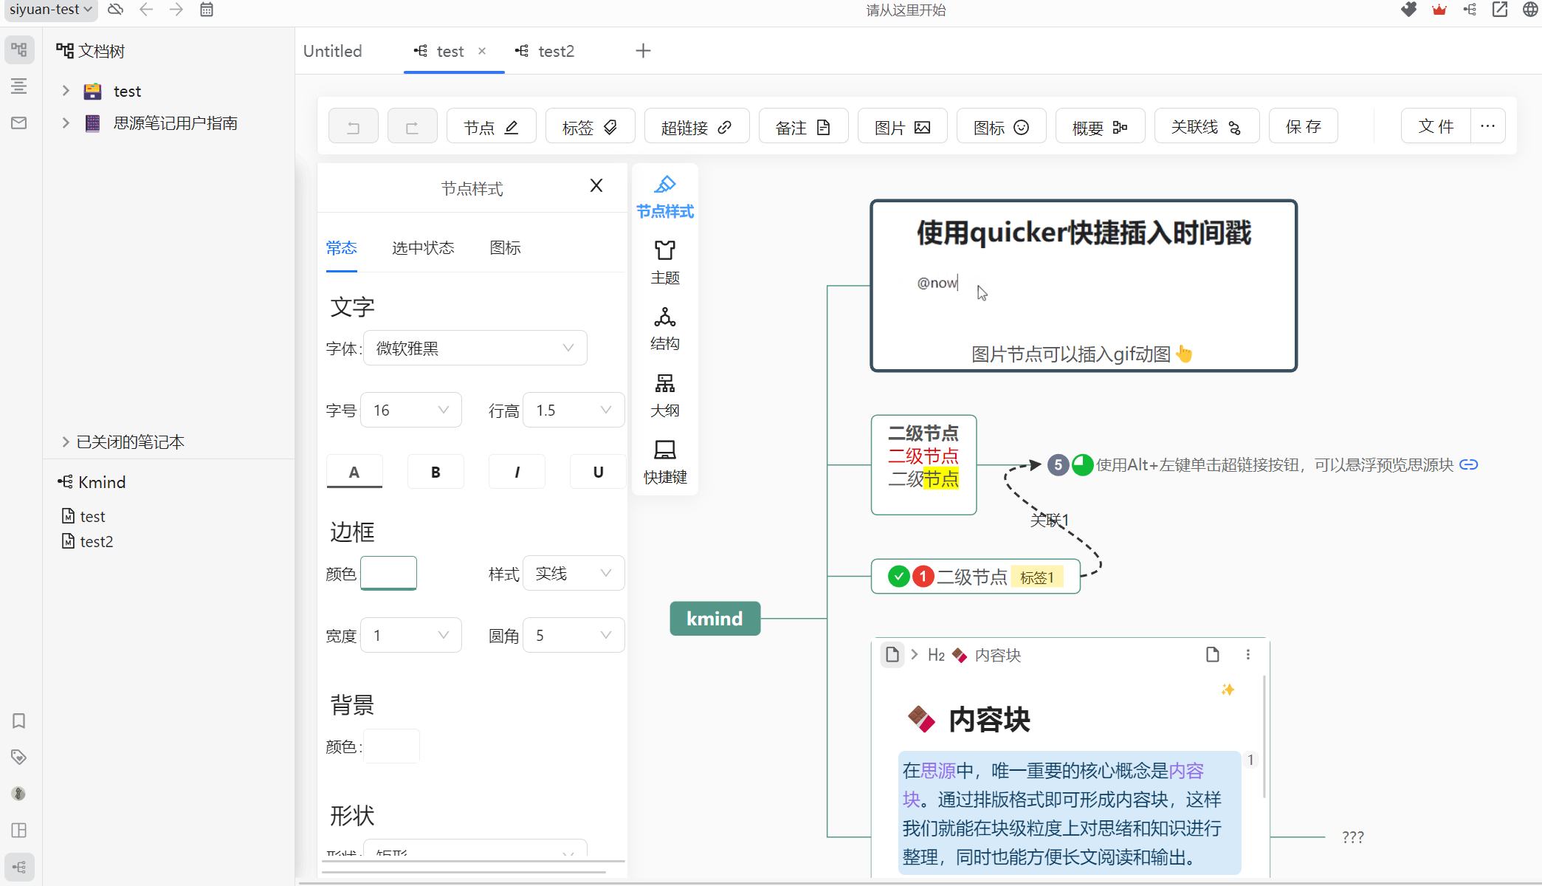Click the 关联线 toolbar button

[1206, 127]
